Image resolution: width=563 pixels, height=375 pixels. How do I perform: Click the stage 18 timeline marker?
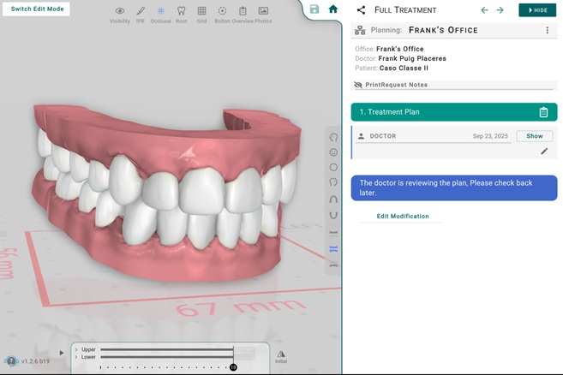(x=233, y=367)
